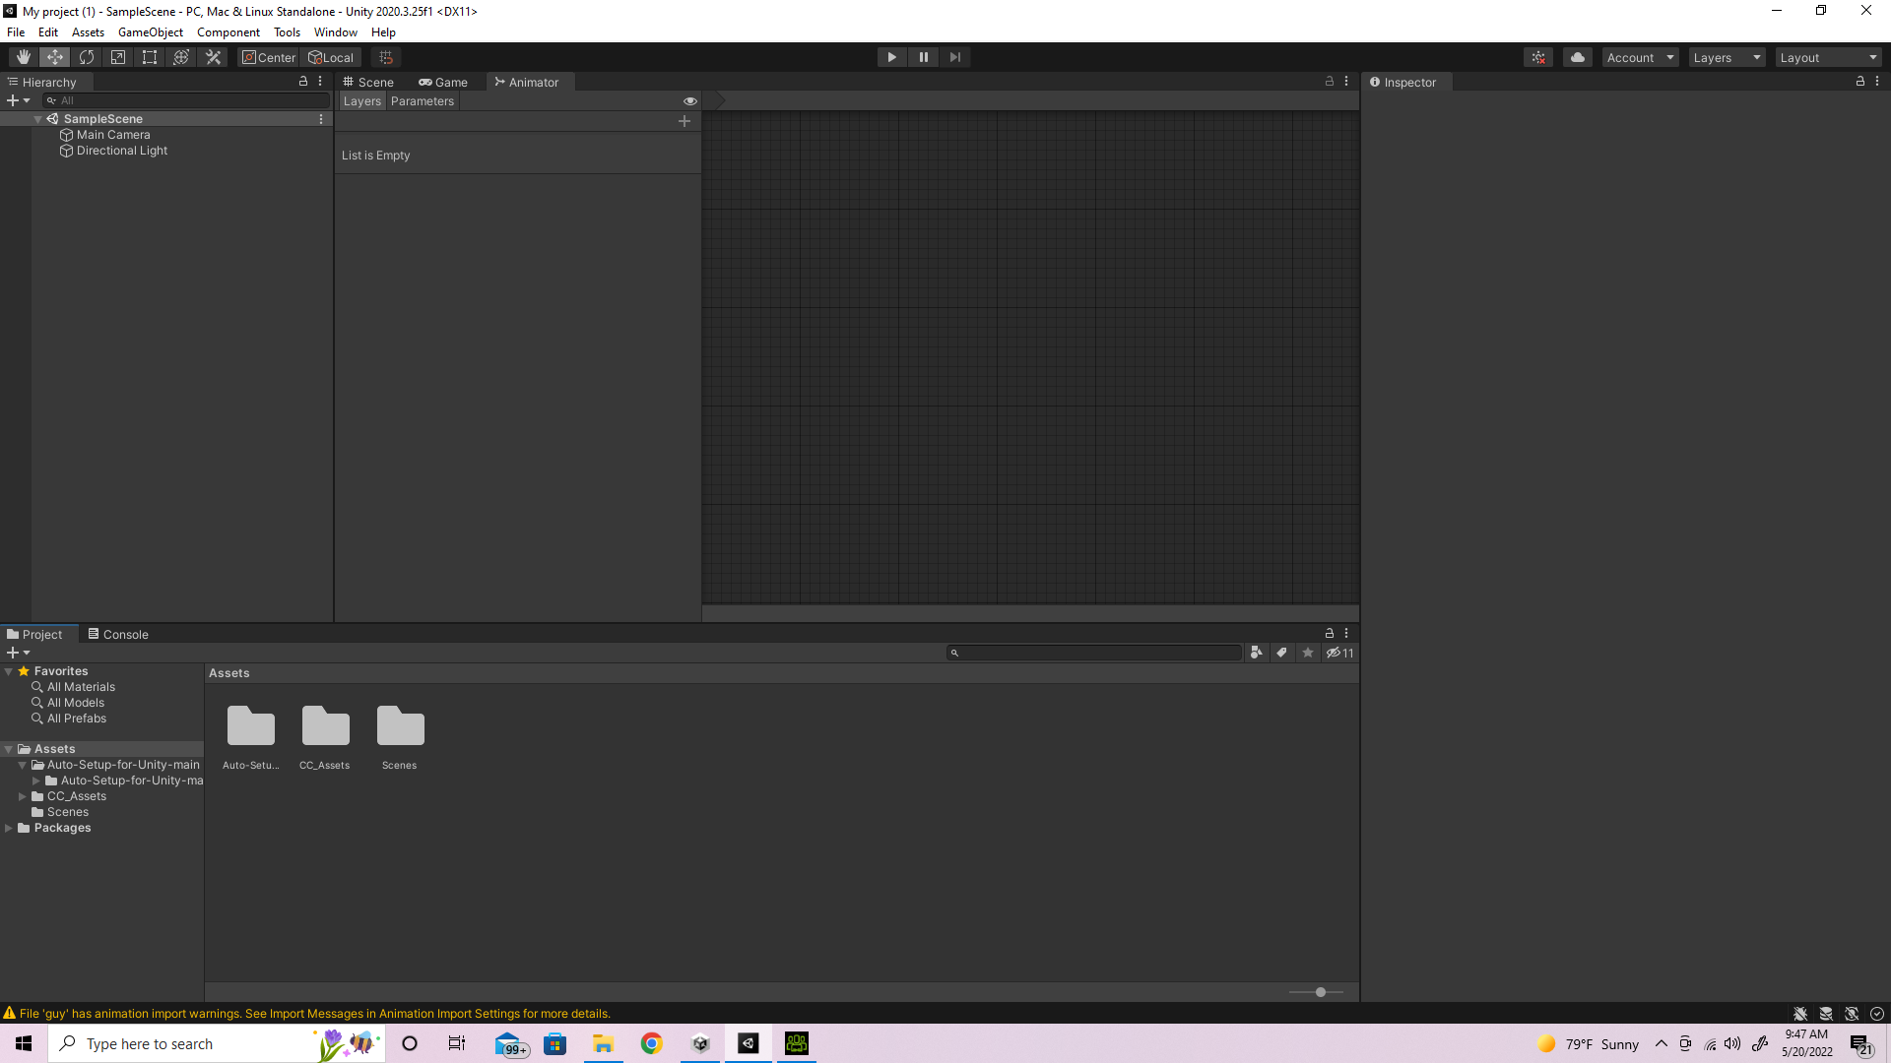Toggle pivot Center mode
The width and height of the screenshot is (1891, 1063).
pyautogui.click(x=269, y=57)
